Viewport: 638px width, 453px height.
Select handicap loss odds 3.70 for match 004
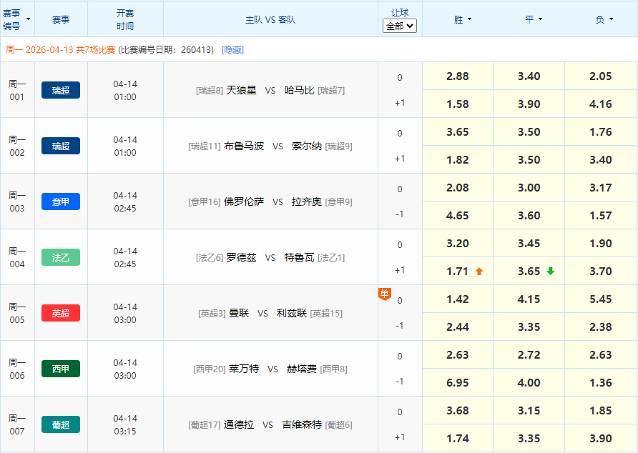(601, 272)
